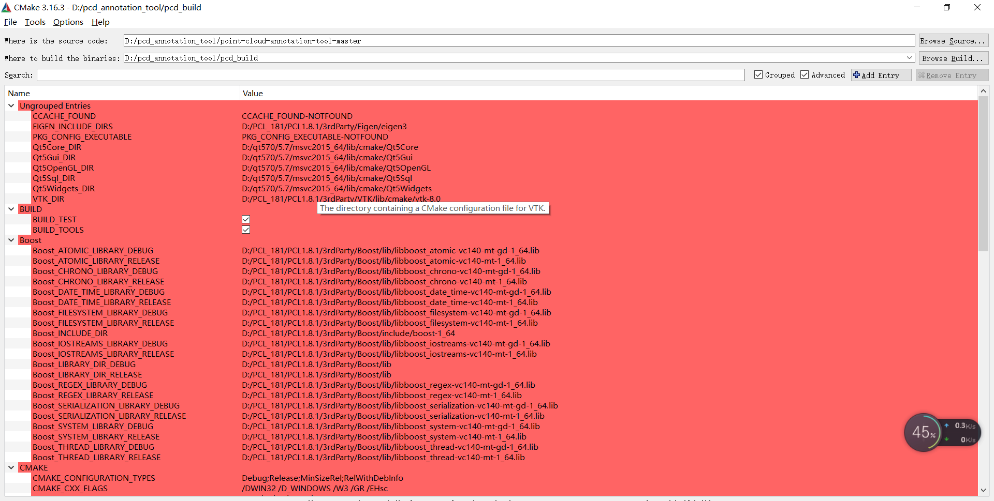
Task: Click the Value column header
Action: click(609, 93)
